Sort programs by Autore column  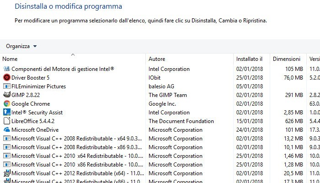(157, 59)
